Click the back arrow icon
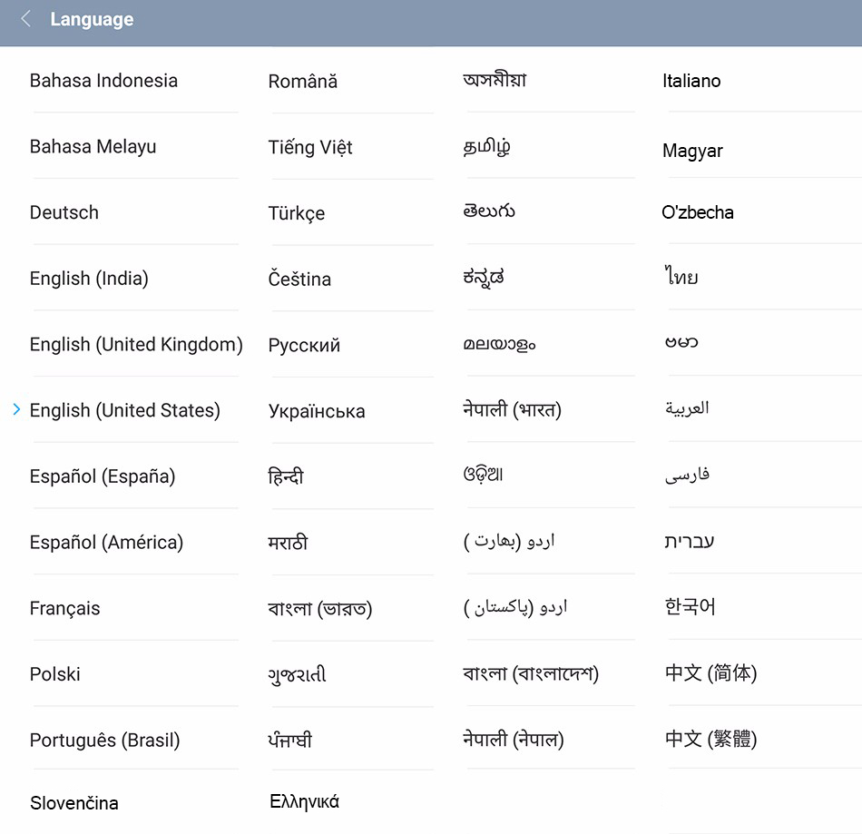862x834 pixels. (25, 19)
